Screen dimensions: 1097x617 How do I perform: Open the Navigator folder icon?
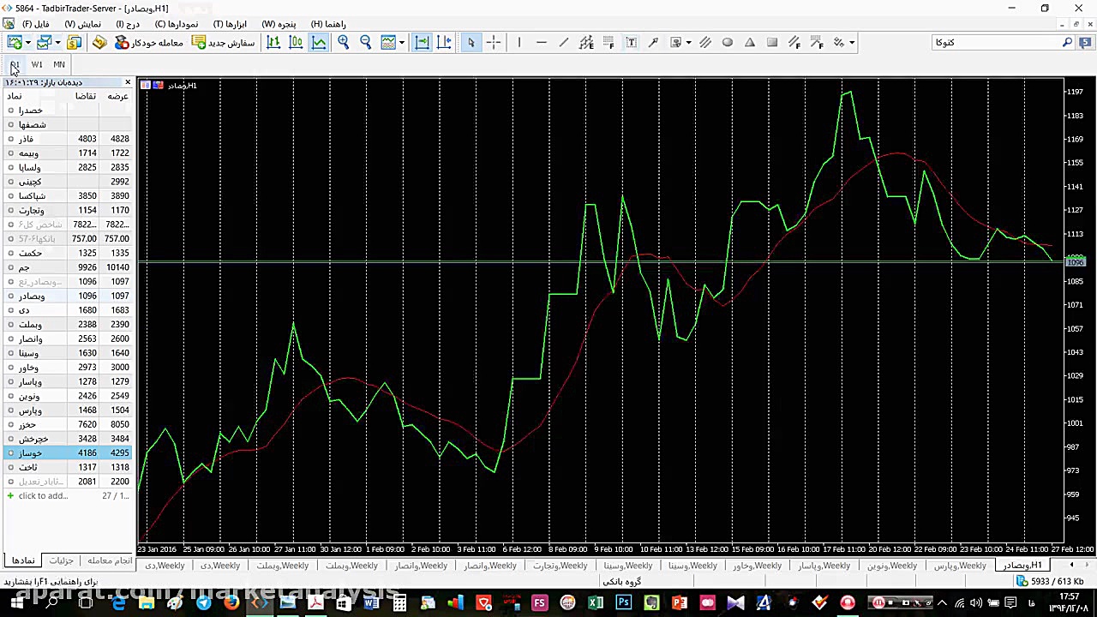[x=99, y=42]
